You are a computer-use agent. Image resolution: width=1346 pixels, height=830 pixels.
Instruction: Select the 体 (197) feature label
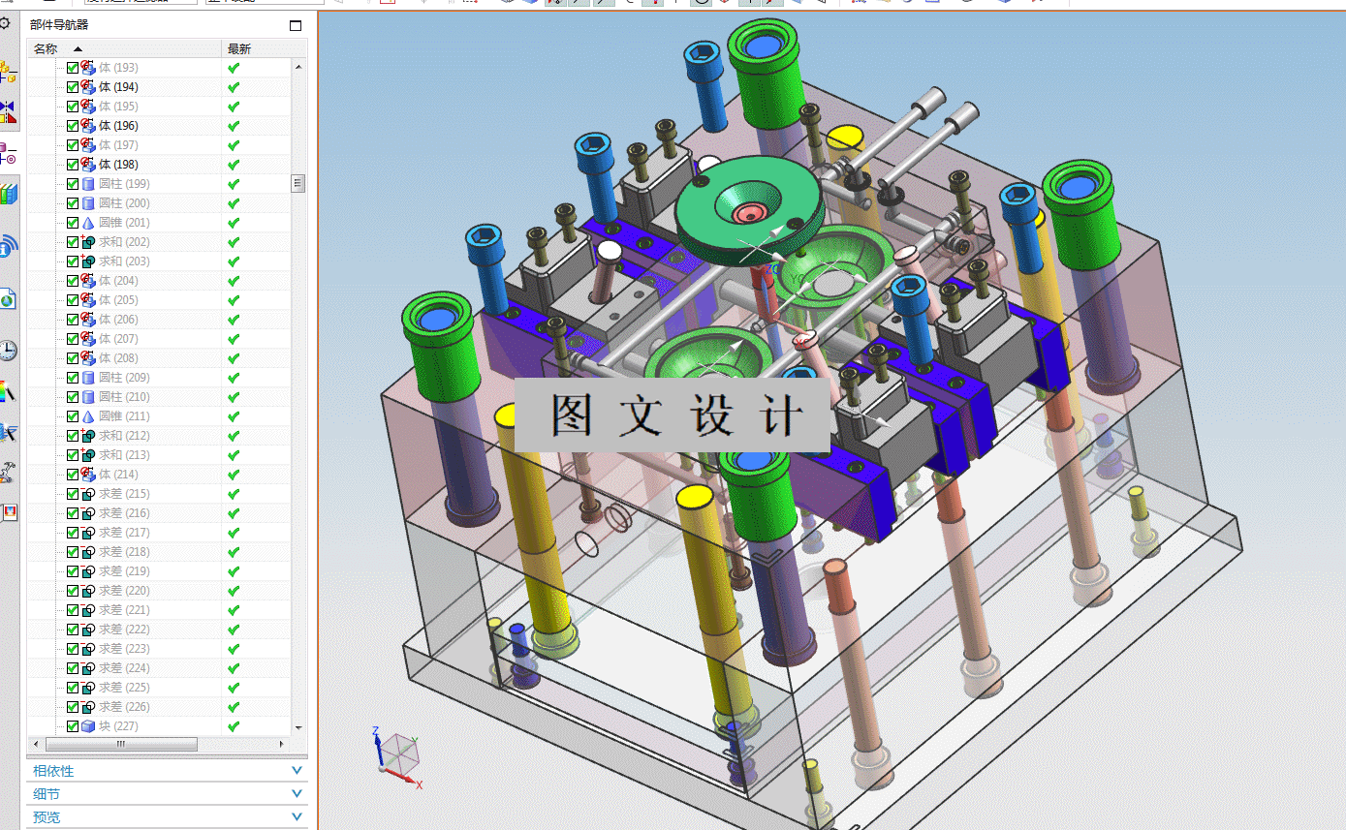[x=118, y=145]
